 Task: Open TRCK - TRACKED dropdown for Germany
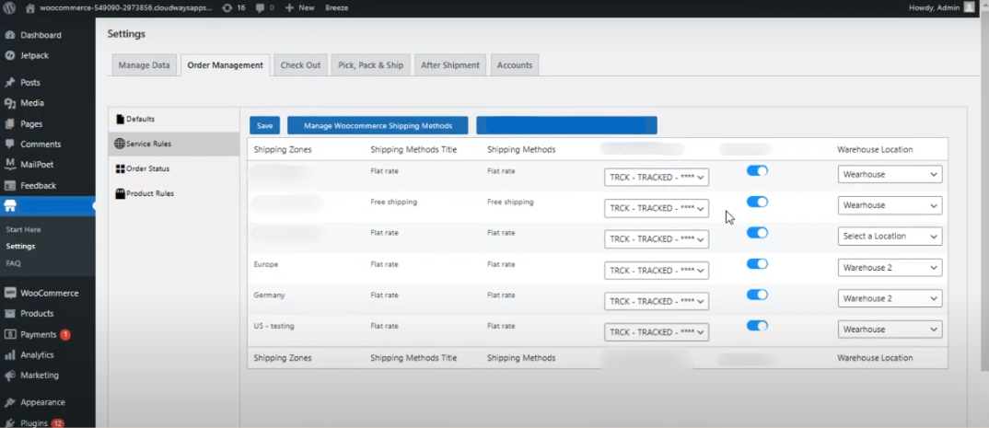point(656,301)
